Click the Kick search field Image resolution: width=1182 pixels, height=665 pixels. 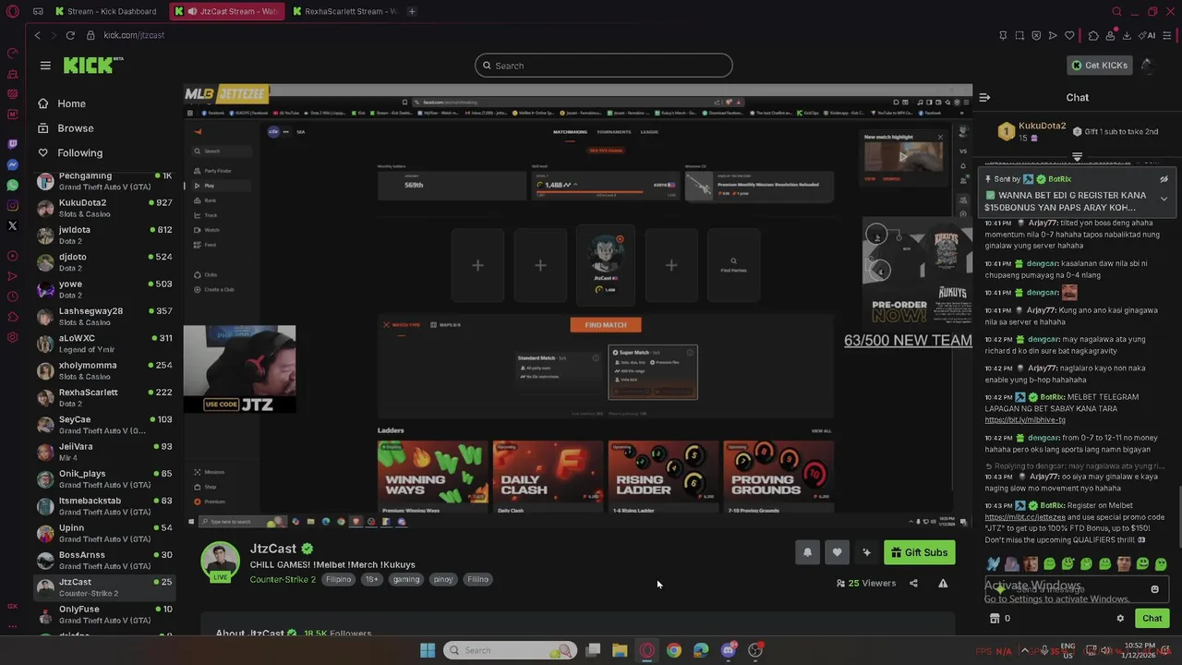click(604, 66)
